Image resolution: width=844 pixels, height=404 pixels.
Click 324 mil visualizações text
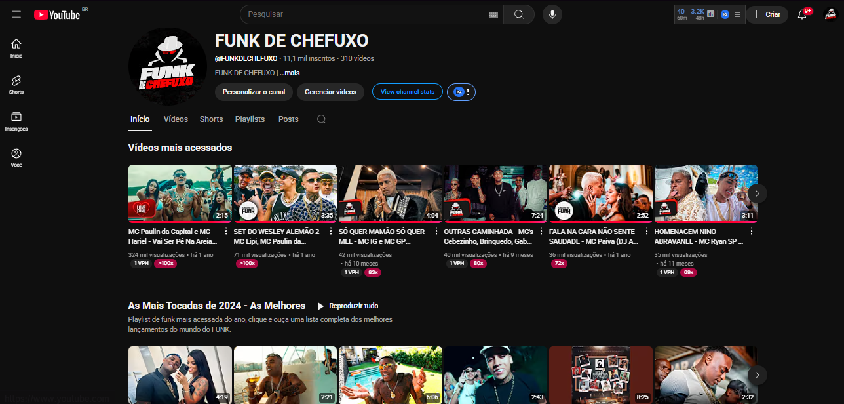coord(157,255)
